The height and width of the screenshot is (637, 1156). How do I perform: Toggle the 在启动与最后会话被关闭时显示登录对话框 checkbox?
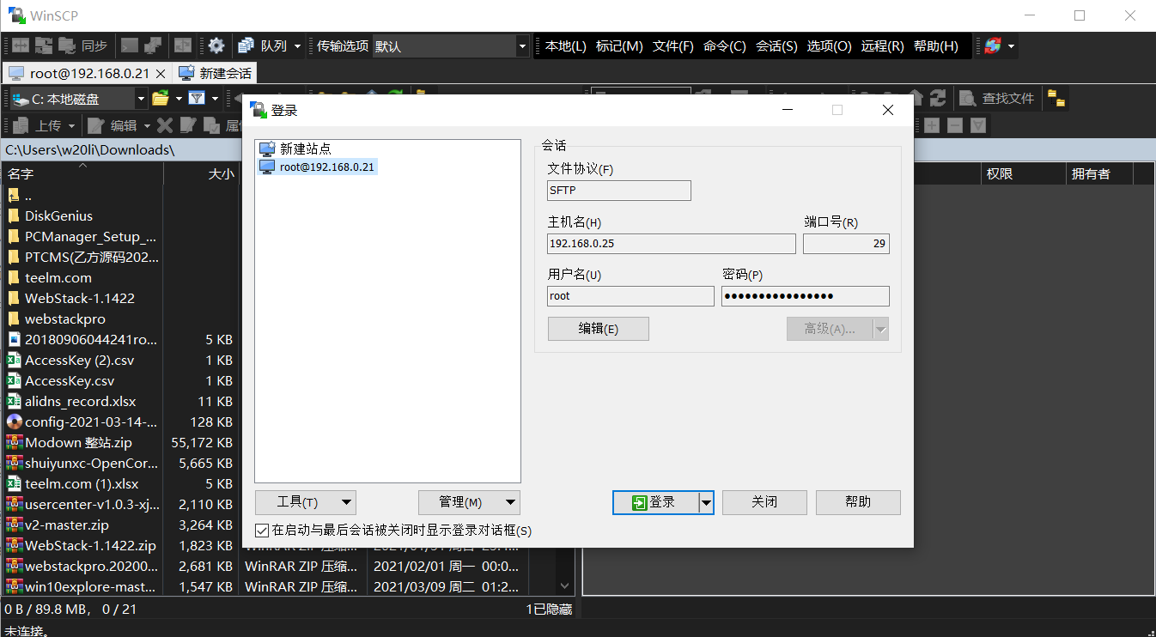(262, 531)
